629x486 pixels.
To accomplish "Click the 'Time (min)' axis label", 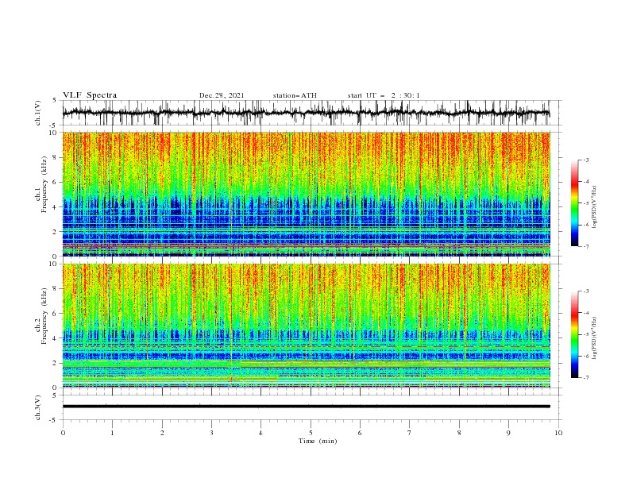I will point(318,441).
